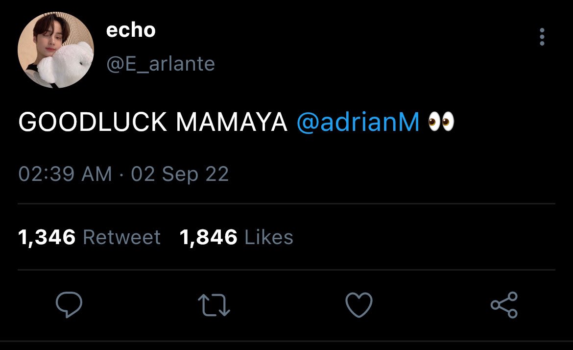
Task: Click the eyes emoji in the tweet
Action: (x=441, y=122)
